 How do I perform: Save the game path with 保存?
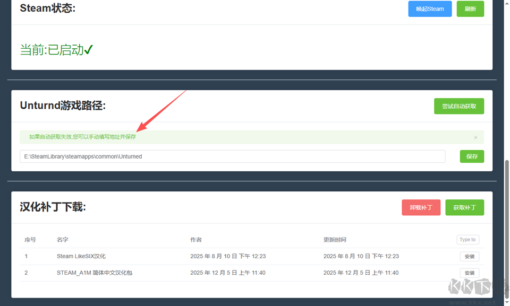coord(472,156)
